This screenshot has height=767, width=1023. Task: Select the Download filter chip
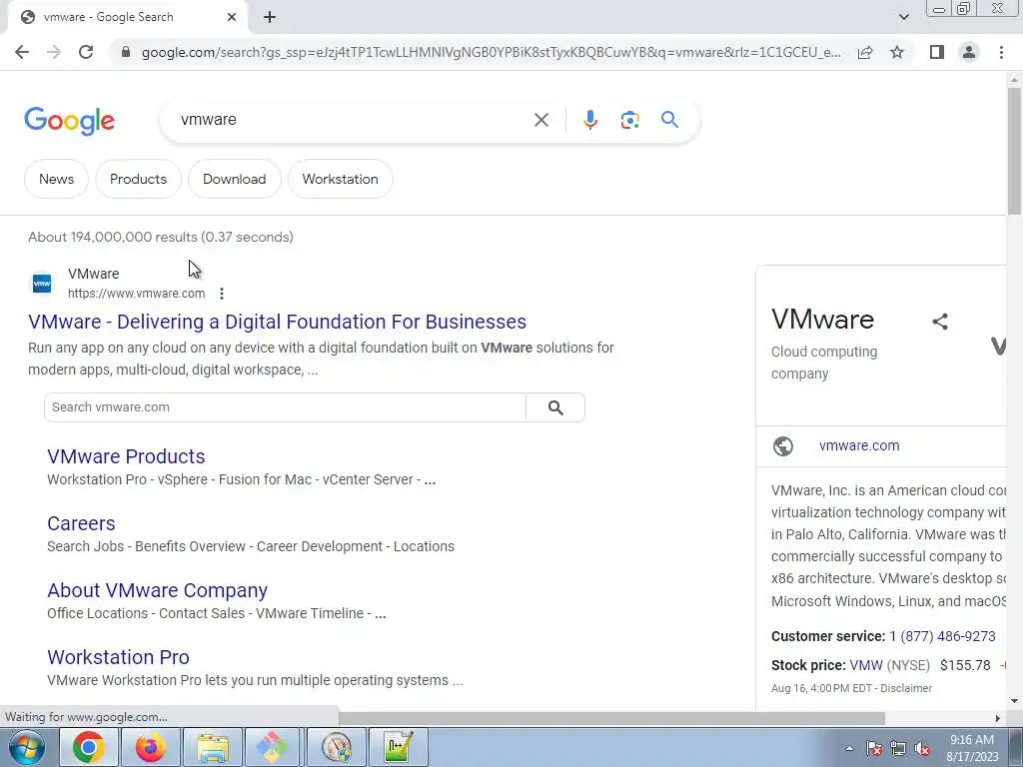click(234, 179)
